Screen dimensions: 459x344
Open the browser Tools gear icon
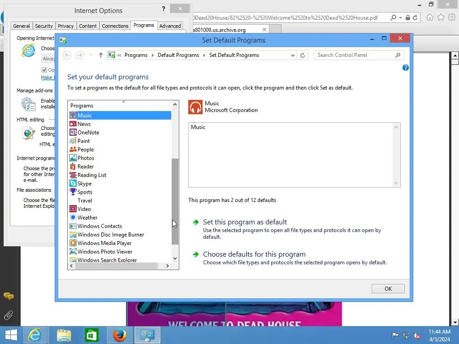[452, 17]
